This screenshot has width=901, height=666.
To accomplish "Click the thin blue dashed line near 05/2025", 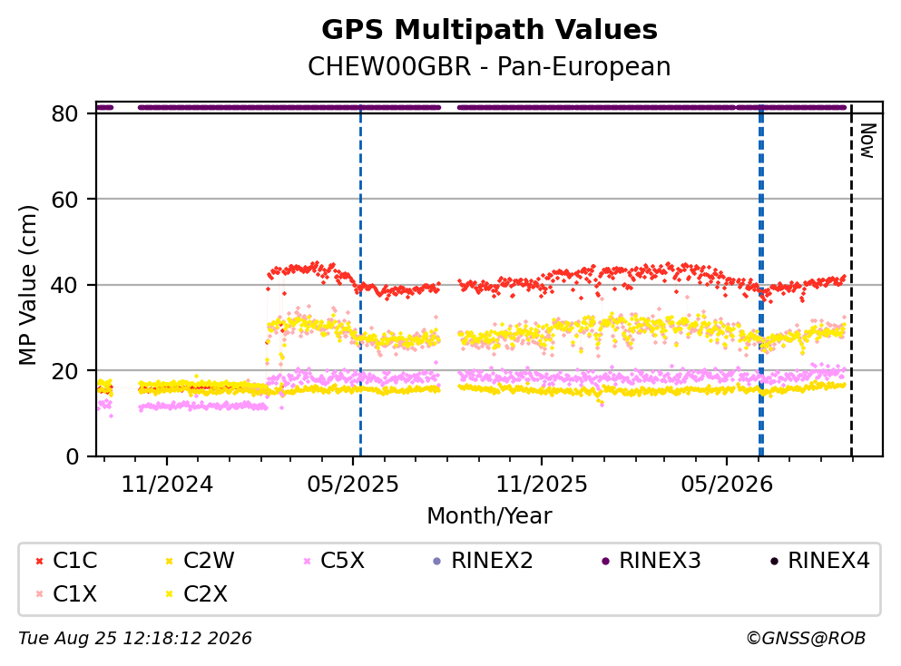I will point(360,281).
